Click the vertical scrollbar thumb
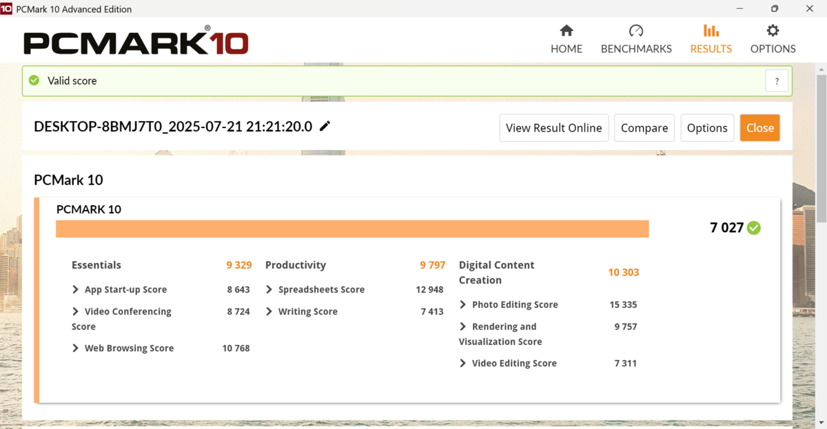The image size is (827, 429). tap(821, 147)
